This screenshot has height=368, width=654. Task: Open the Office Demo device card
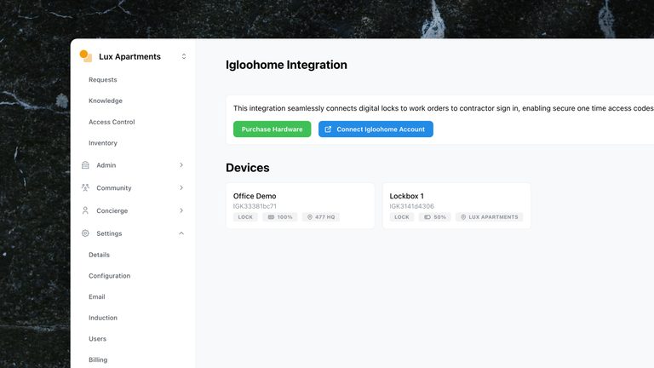pyautogui.click(x=300, y=205)
